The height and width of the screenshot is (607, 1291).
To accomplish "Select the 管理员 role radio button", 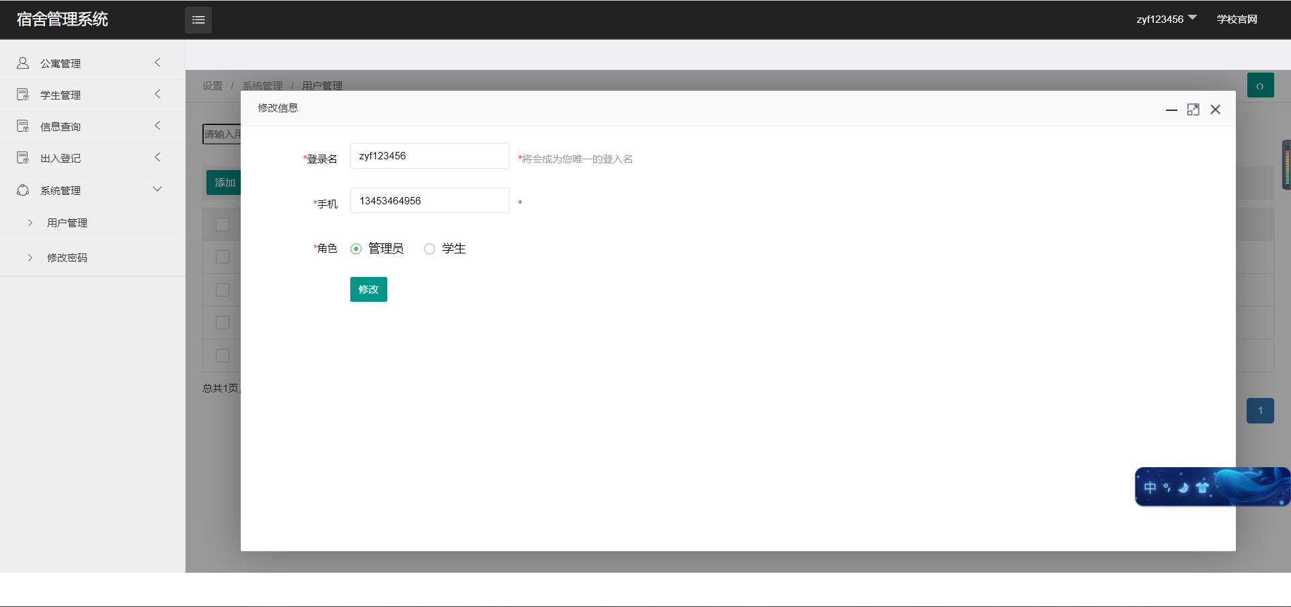I will coord(356,249).
